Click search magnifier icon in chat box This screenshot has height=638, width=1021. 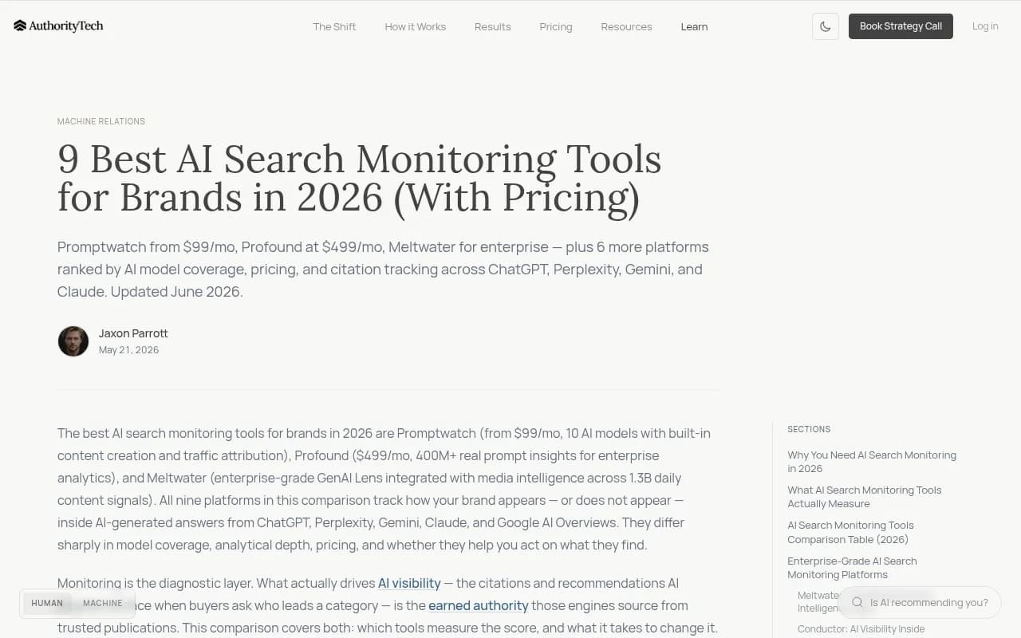point(857,603)
